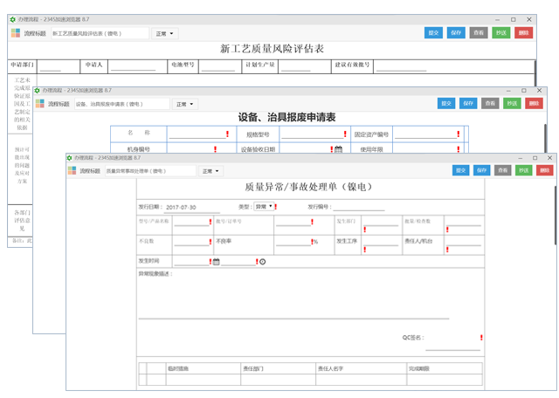Click the 发生时间 date input field
Viewport: 559px width, 398px height.
click(191, 262)
